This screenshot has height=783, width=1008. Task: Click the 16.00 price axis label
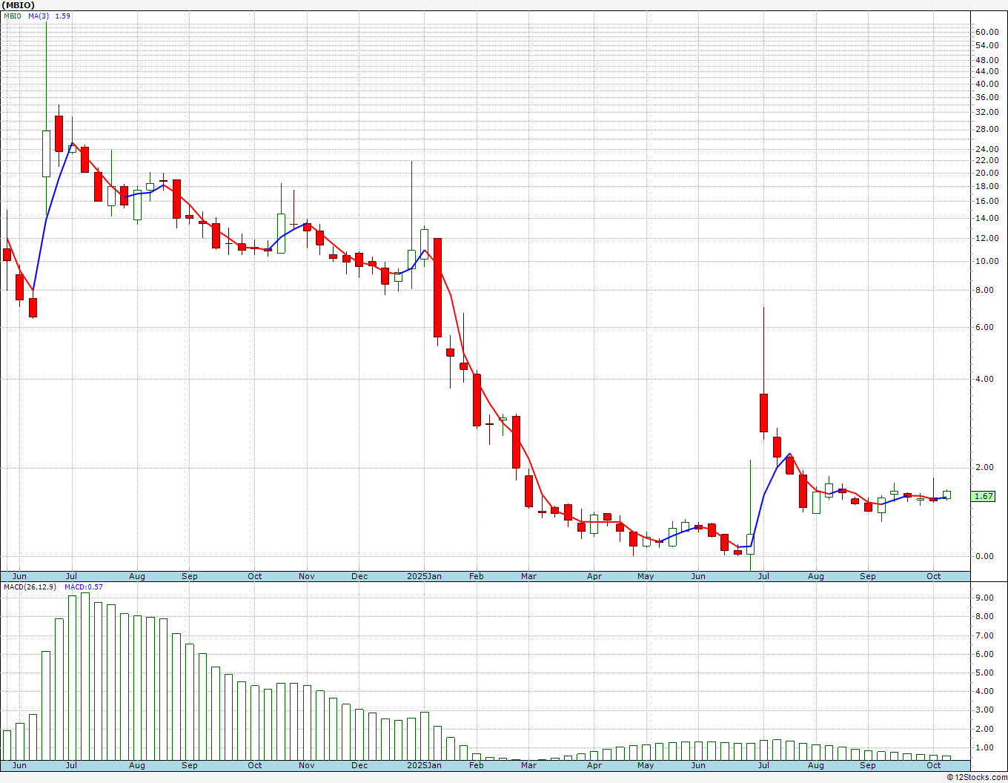click(987, 201)
